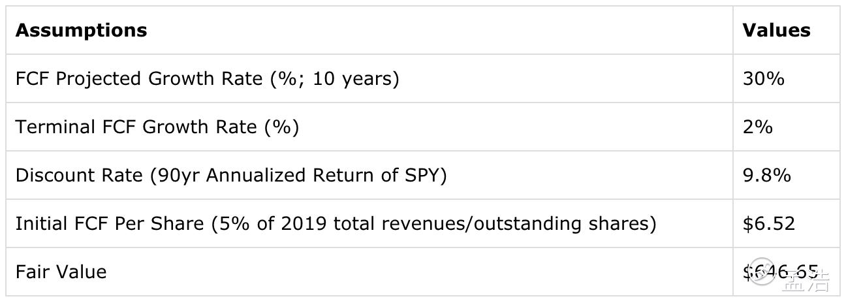Select the 9.8% discount rate value

(x=766, y=175)
